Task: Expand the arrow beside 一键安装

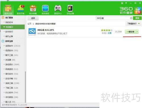Action: [137, 32]
